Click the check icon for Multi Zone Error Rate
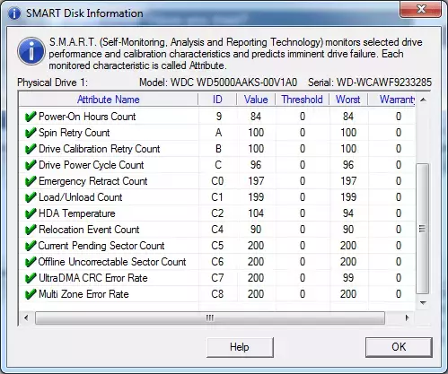Image resolution: width=448 pixels, height=374 pixels. click(x=31, y=294)
